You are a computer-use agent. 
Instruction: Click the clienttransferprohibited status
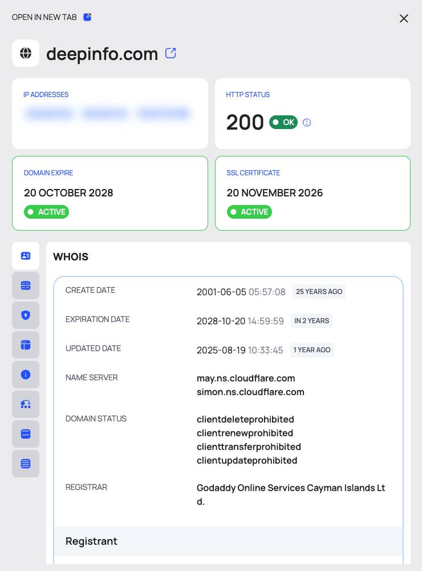tap(249, 447)
